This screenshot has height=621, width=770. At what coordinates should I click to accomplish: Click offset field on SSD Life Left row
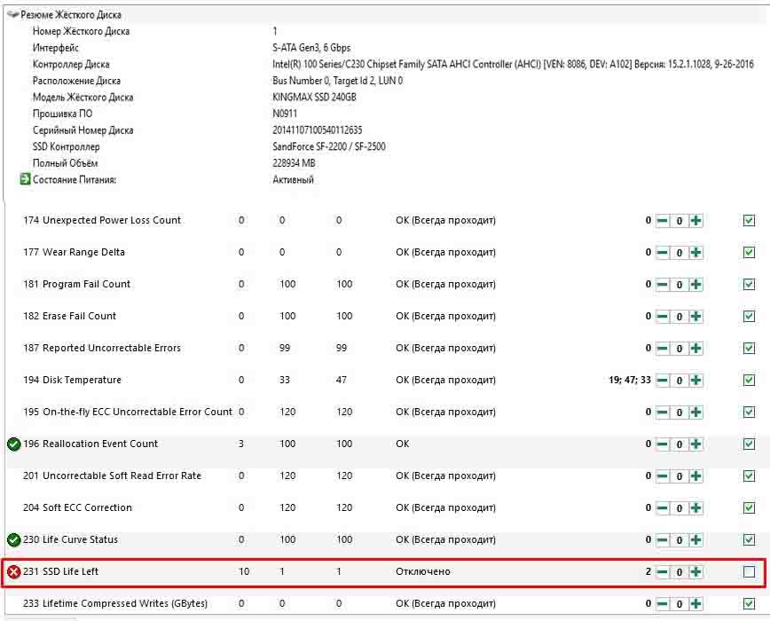[x=680, y=572]
